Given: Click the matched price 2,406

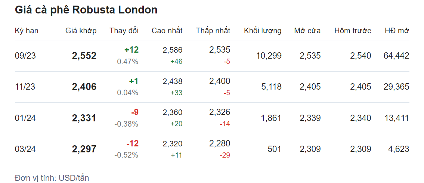Looking at the screenshot, I should click(84, 87).
